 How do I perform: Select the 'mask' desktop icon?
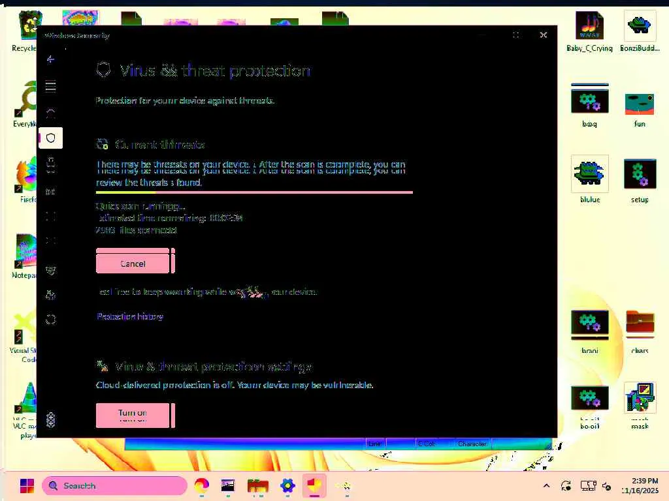pyautogui.click(x=640, y=405)
